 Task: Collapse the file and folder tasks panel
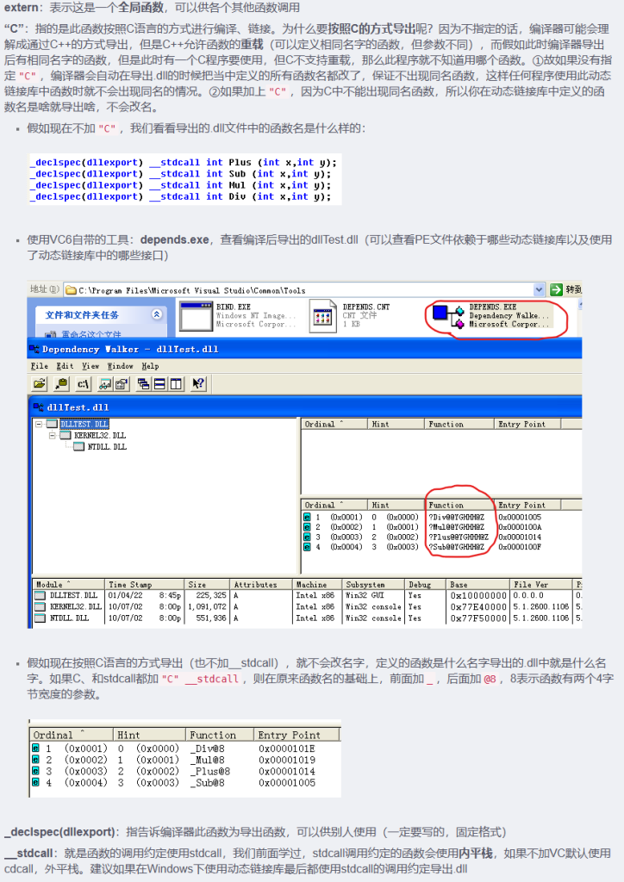(157, 315)
